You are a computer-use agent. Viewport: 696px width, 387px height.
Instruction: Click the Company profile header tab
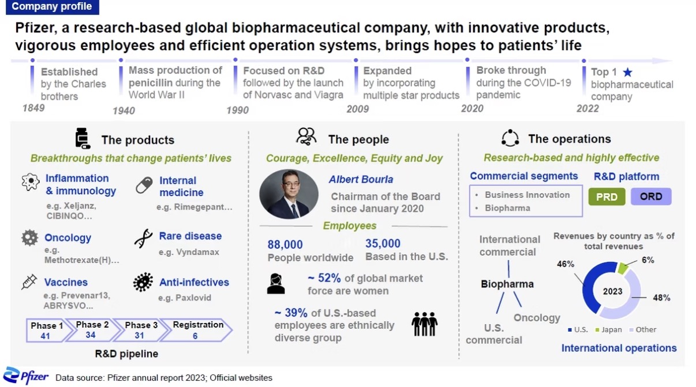click(x=51, y=7)
